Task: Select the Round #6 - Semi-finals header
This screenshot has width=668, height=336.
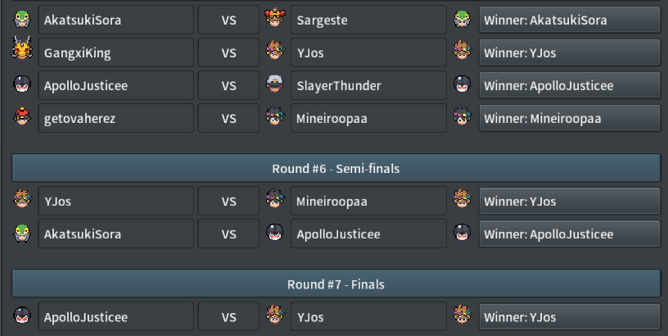Action: pyautogui.click(x=336, y=169)
